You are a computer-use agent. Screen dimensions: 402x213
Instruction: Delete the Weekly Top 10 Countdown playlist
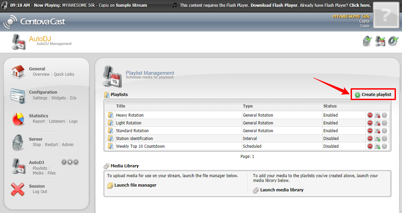(370, 146)
